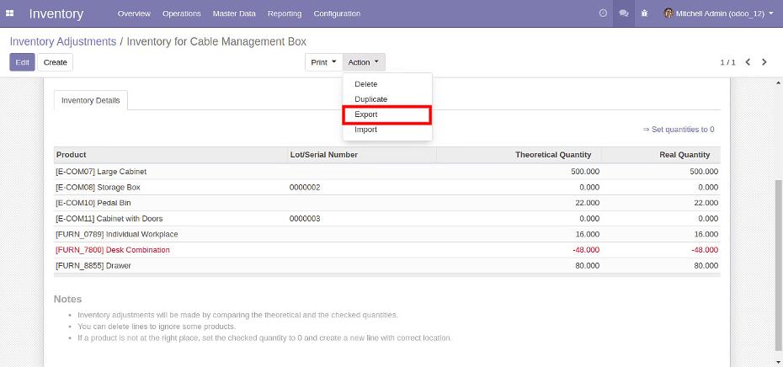
Task: Open the conversations chat icon
Action: [x=623, y=13]
